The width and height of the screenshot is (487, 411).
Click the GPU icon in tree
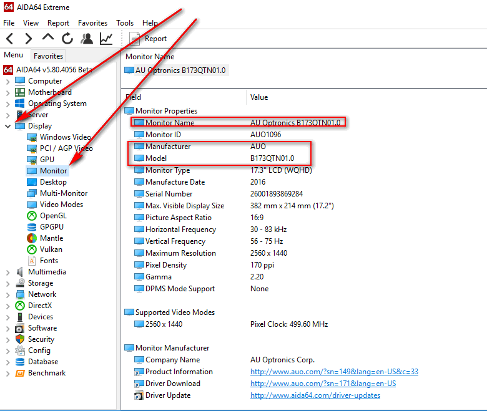(x=32, y=160)
